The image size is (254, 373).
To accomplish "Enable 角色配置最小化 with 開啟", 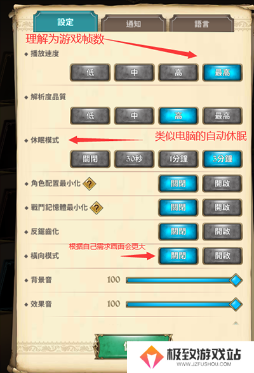I will pos(222,184).
